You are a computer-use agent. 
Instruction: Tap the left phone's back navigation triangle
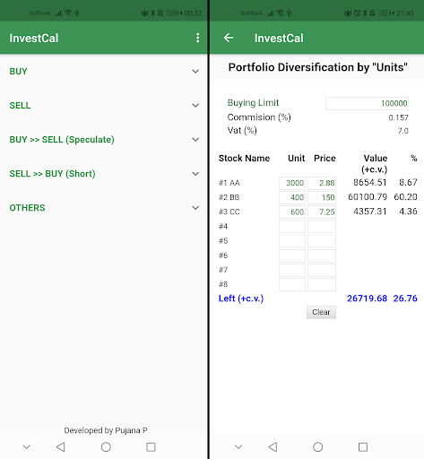61,447
